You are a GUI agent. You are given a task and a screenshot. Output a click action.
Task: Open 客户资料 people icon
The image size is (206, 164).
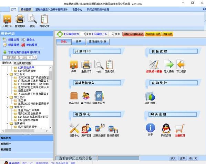click(86, 96)
